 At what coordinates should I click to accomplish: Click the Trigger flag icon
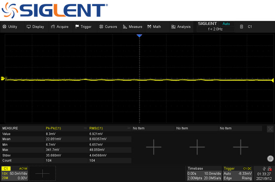point(77,27)
